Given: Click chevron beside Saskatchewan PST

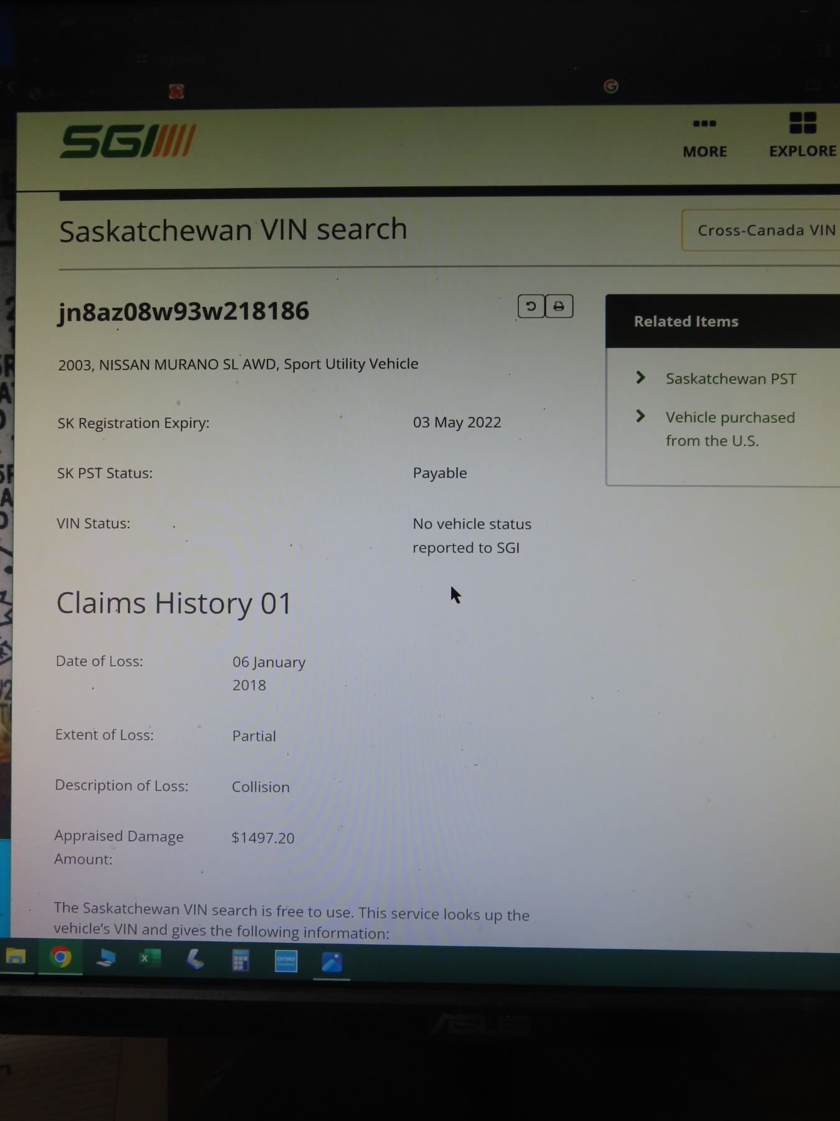Looking at the screenshot, I should coord(640,377).
